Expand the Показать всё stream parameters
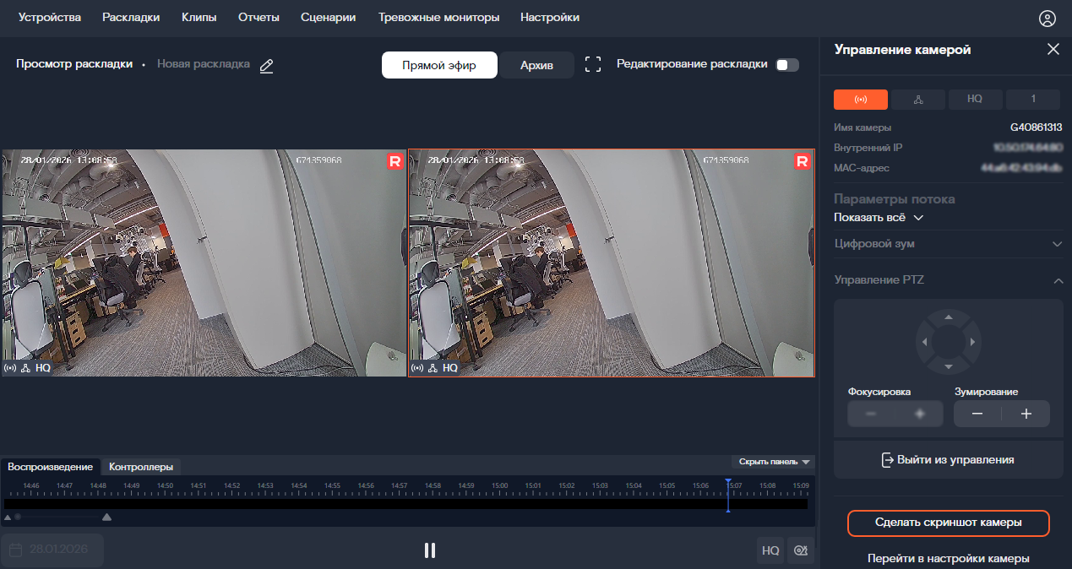1072x569 pixels. [x=879, y=218]
